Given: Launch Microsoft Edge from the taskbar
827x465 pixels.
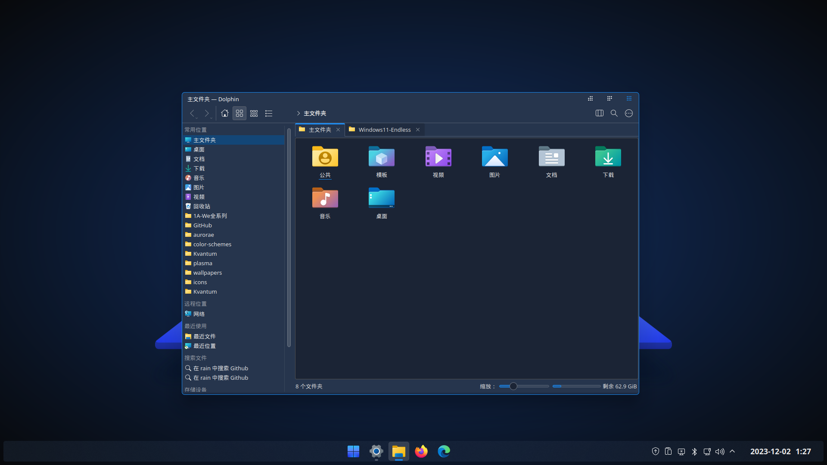Looking at the screenshot, I should click(444, 451).
